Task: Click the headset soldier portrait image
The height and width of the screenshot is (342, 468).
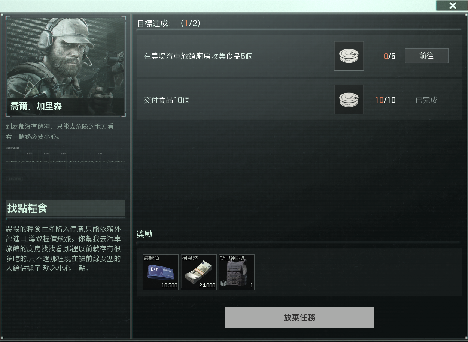Action: click(x=66, y=66)
